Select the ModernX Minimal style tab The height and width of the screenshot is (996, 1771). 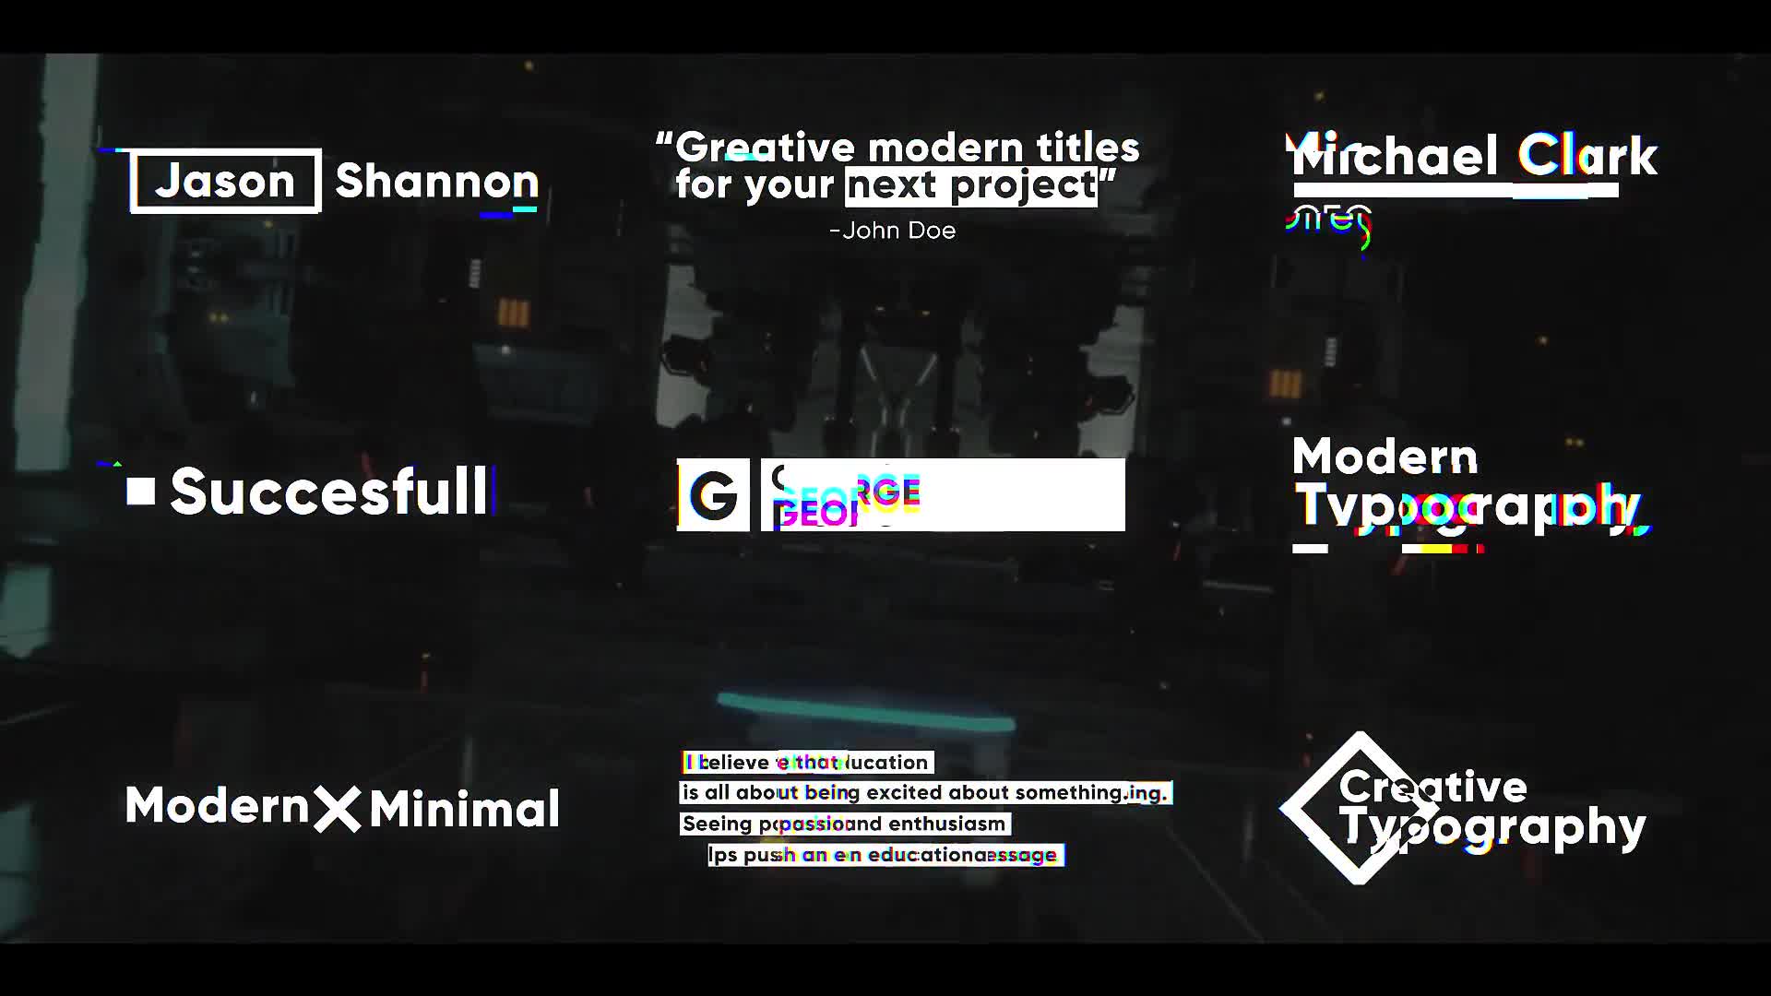pyautogui.click(x=342, y=806)
